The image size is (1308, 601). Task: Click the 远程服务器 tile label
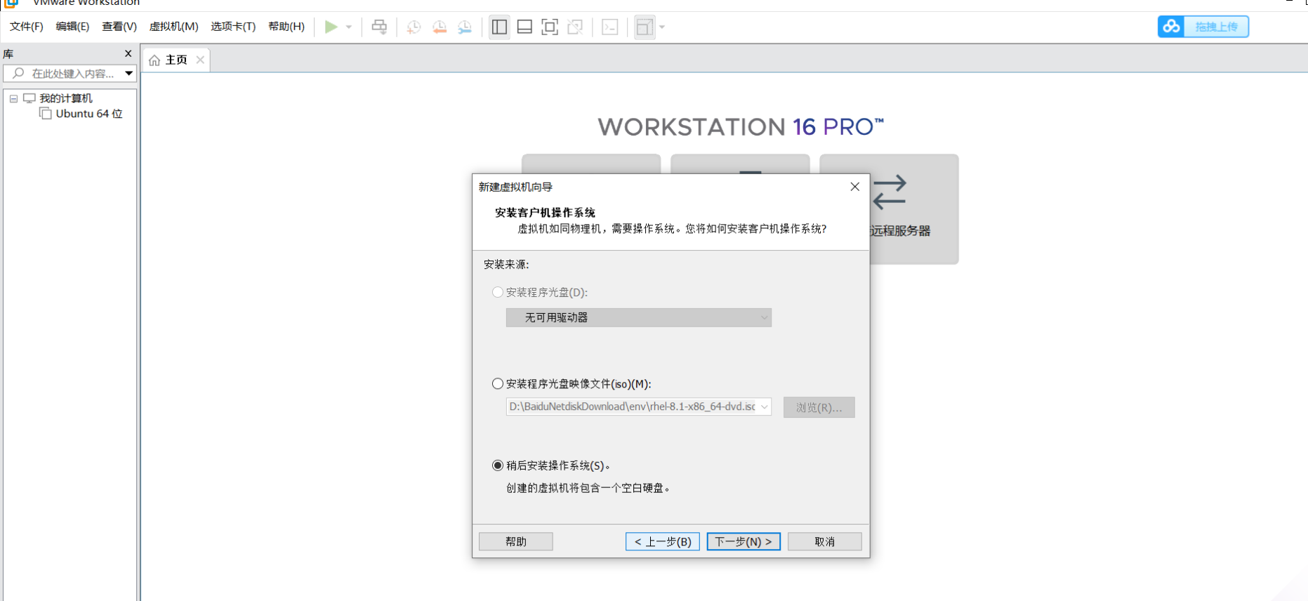(900, 231)
